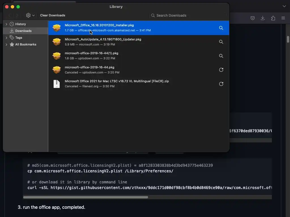
Task: Click the History clock icon in sidebar
Action: tap(12, 24)
